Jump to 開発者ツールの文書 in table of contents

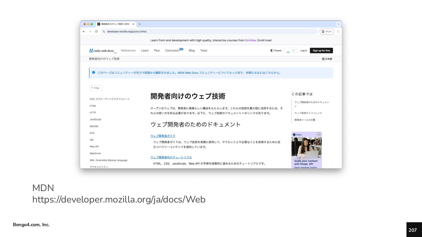(305, 120)
